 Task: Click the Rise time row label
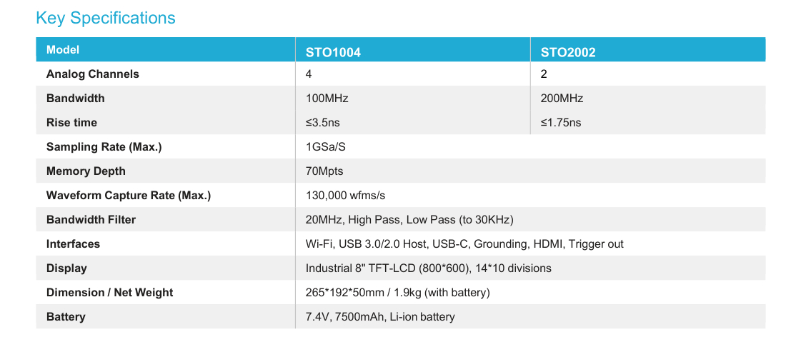point(71,123)
